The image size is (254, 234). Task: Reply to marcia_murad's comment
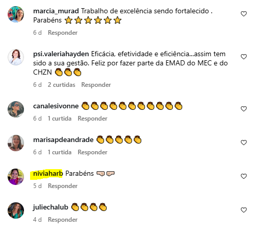(63, 33)
